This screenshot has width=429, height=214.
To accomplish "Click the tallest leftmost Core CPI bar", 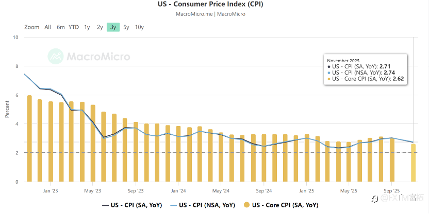I will [29, 138].
